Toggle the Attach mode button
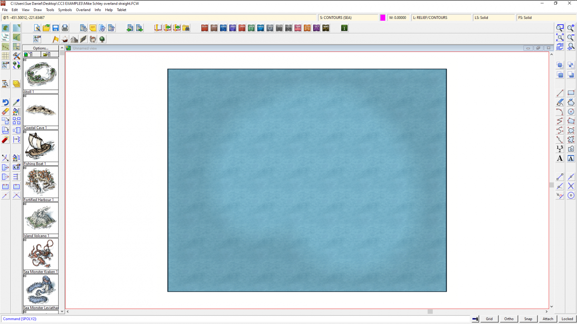 548,319
